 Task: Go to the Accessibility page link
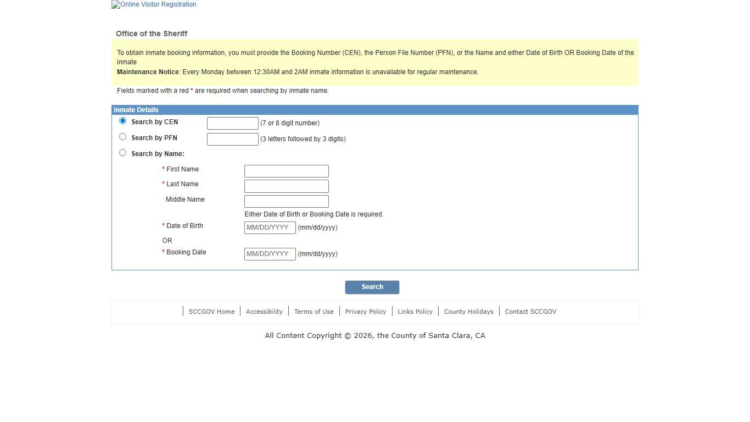(264, 312)
